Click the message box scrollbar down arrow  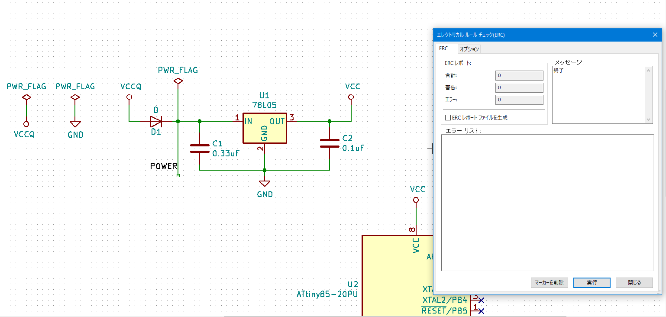[649, 120]
